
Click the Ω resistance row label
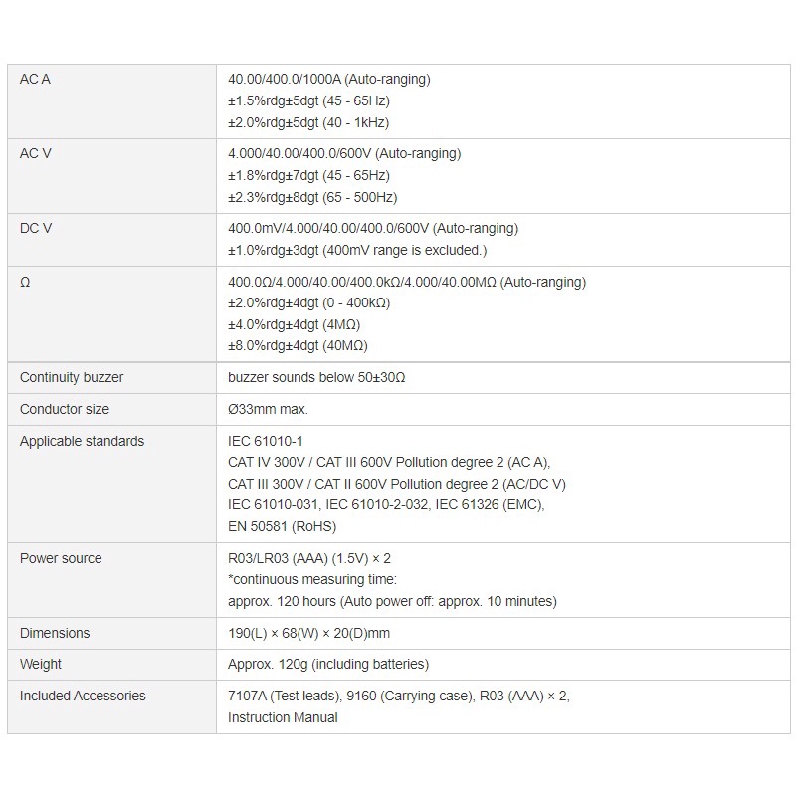[25, 282]
